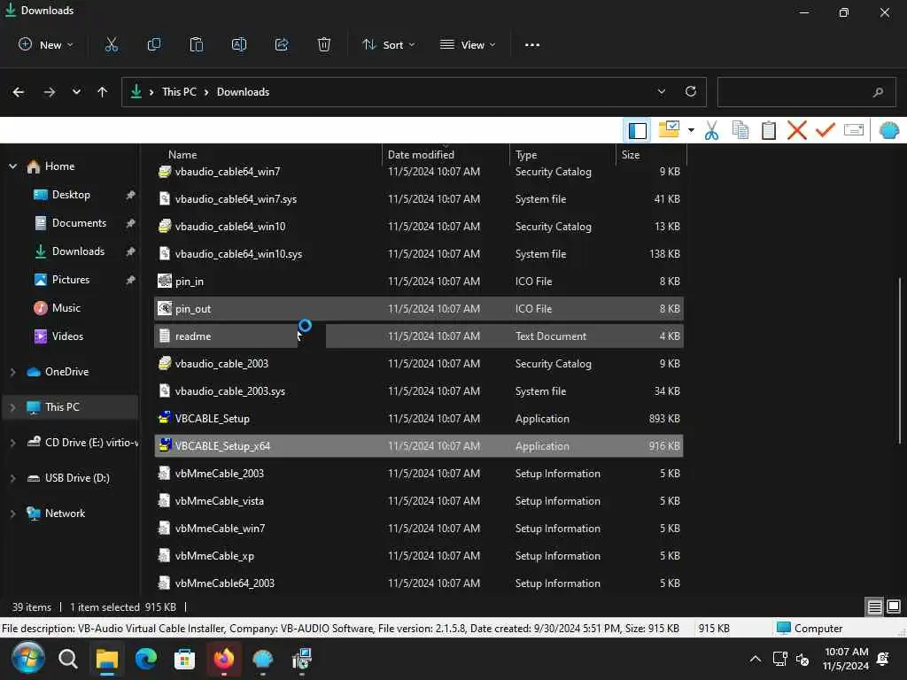Click the blue scissors Cut icon in classic toolbar

coord(711,131)
